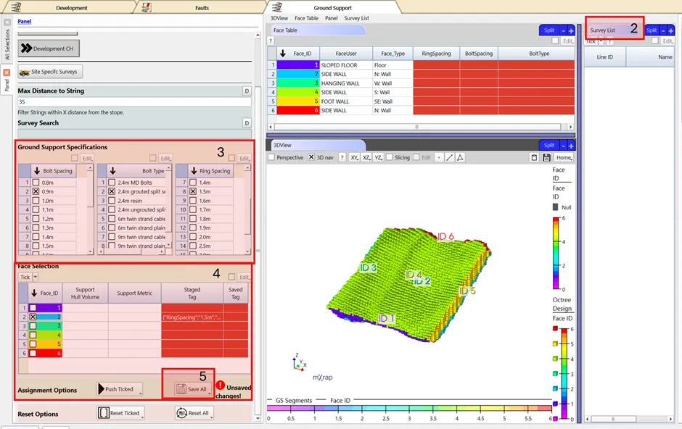
Task: Switch to the Faults tab
Action: point(201,8)
